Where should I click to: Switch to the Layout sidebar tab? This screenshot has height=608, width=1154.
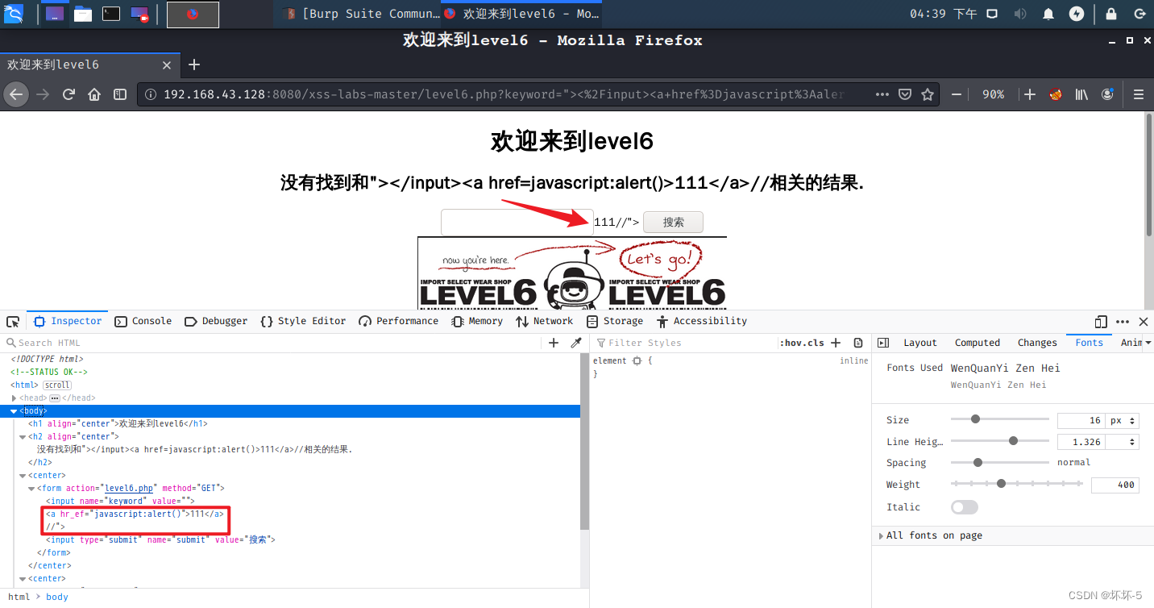click(919, 343)
